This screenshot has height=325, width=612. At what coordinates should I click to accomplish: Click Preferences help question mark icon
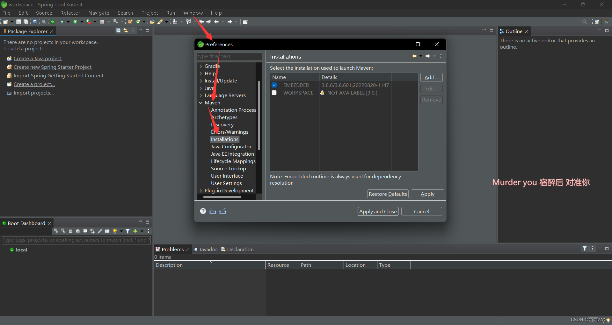[x=203, y=211]
